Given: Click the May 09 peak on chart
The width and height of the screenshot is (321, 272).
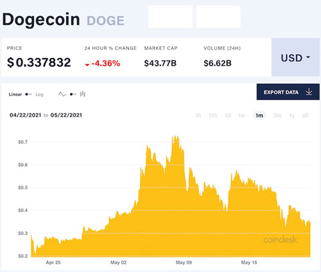Looking at the screenshot, I should tap(176, 136).
